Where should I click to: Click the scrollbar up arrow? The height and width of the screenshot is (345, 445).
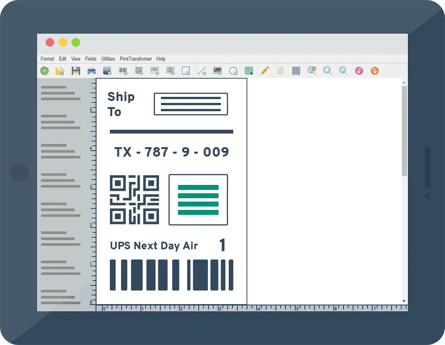point(404,82)
